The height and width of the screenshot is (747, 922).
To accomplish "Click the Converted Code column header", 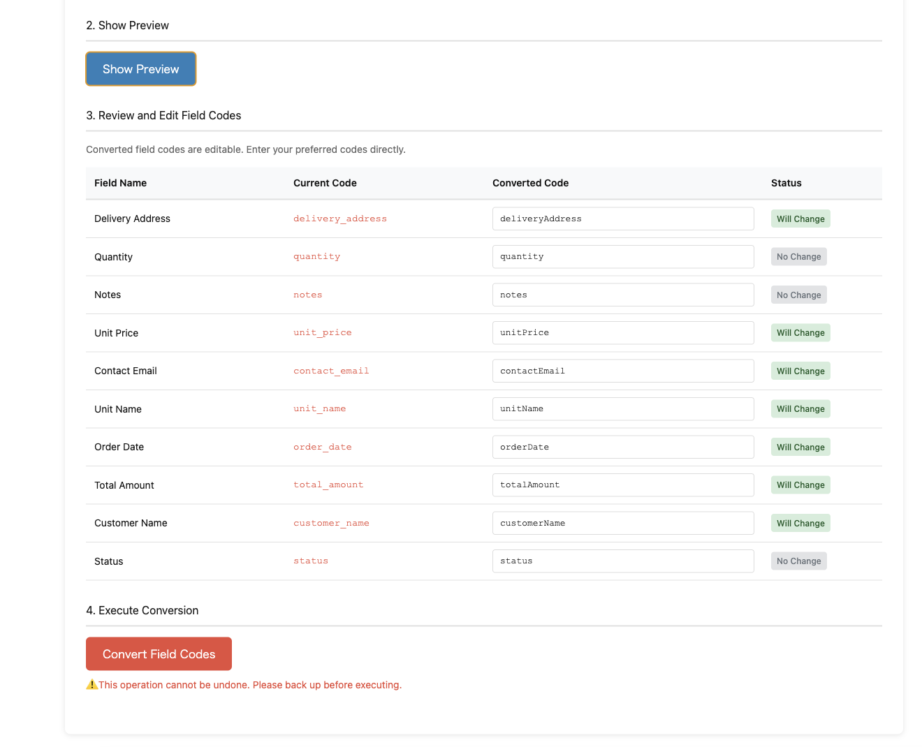I will tap(530, 183).
